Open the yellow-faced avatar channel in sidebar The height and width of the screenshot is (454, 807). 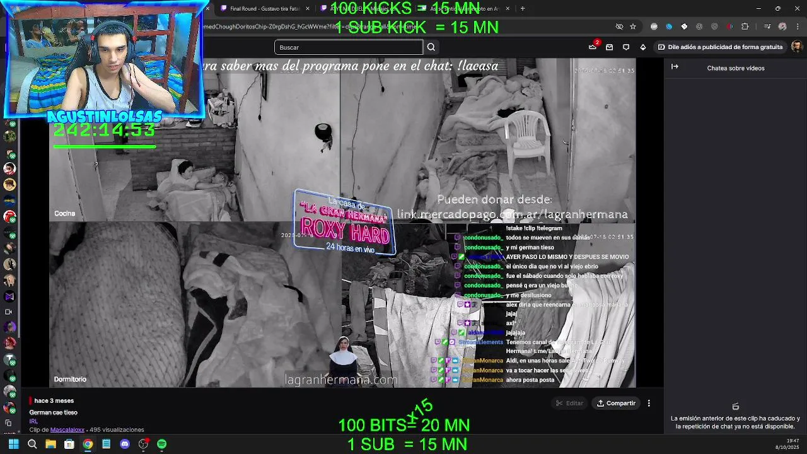pos(9,184)
